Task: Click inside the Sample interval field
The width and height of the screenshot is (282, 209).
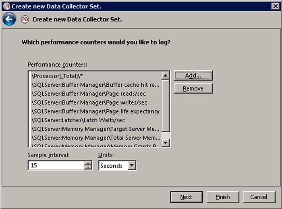Action: tap(56, 165)
